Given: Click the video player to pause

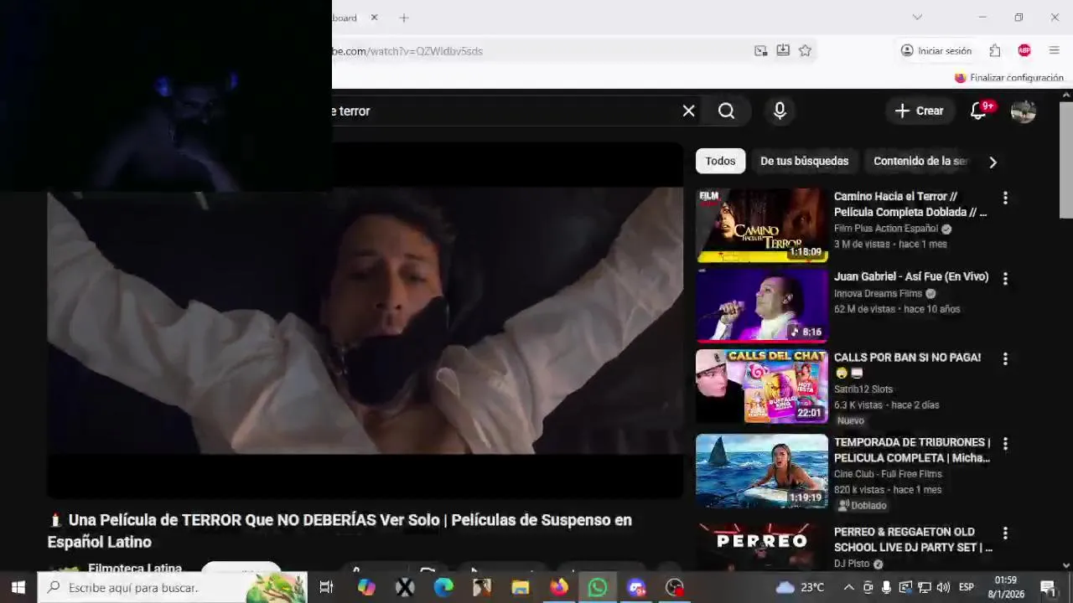Looking at the screenshot, I should tap(365, 321).
